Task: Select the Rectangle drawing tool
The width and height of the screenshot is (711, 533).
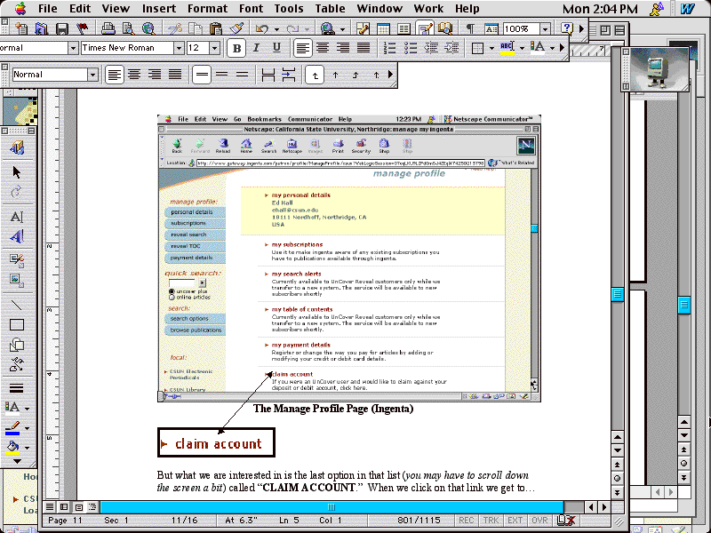Action: tap(17, 325)
